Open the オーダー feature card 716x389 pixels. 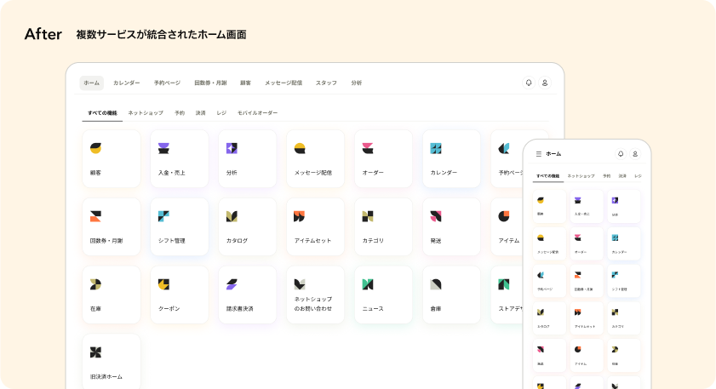pyautogui.click(x=383, y=158)
